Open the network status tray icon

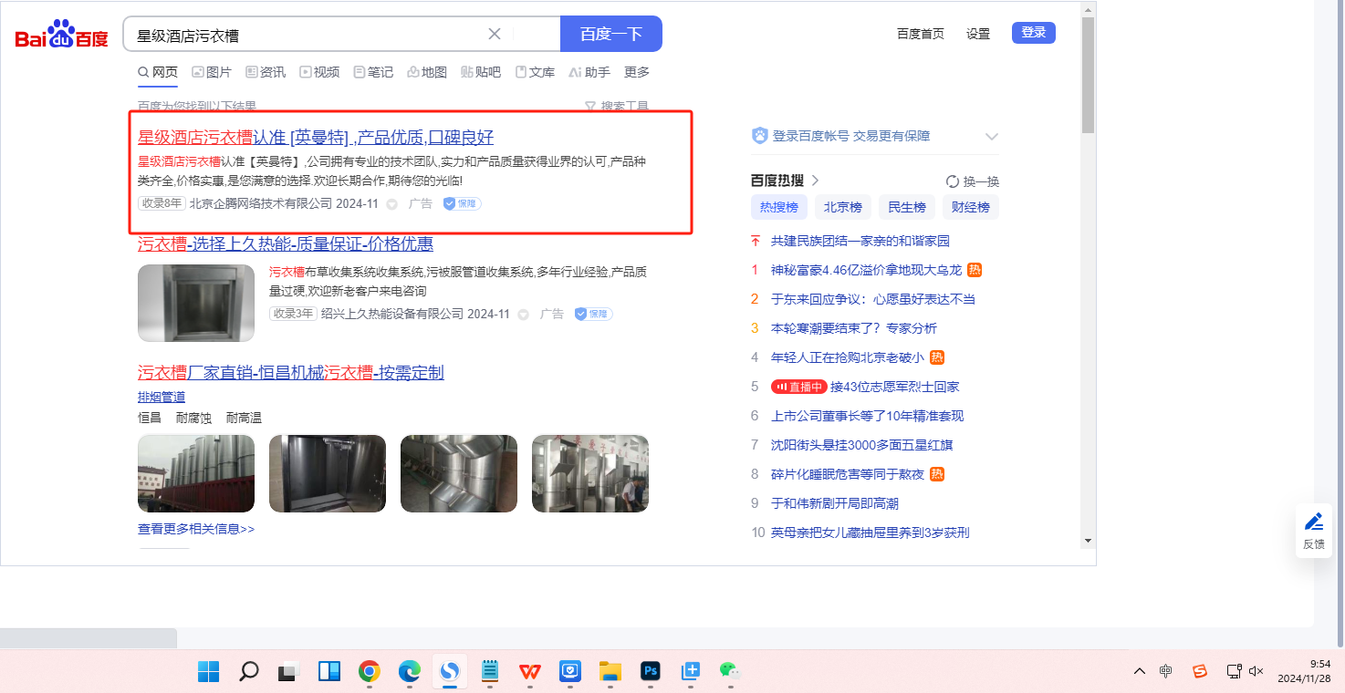(1234, 671)
